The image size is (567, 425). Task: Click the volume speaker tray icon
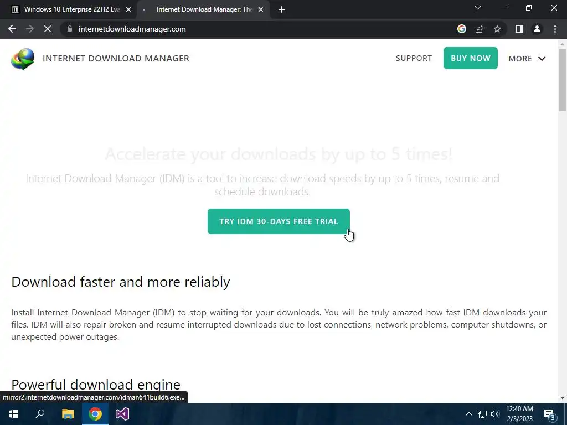pyautogui.click(x=495, y=414)
